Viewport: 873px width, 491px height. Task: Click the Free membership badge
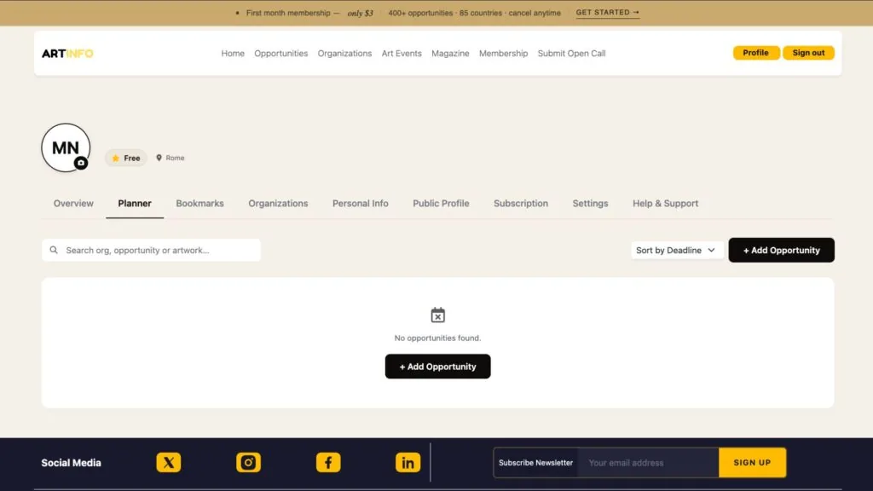(x=126, y=158)
